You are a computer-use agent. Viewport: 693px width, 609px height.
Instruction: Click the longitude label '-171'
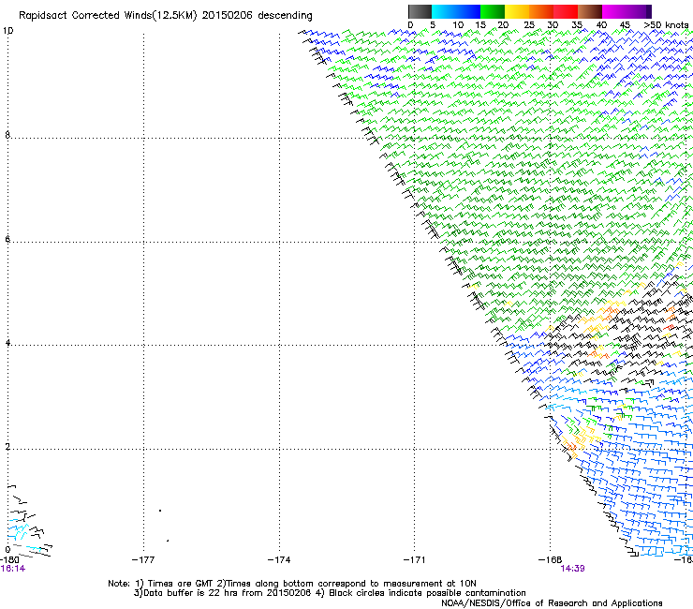[414, 560]
